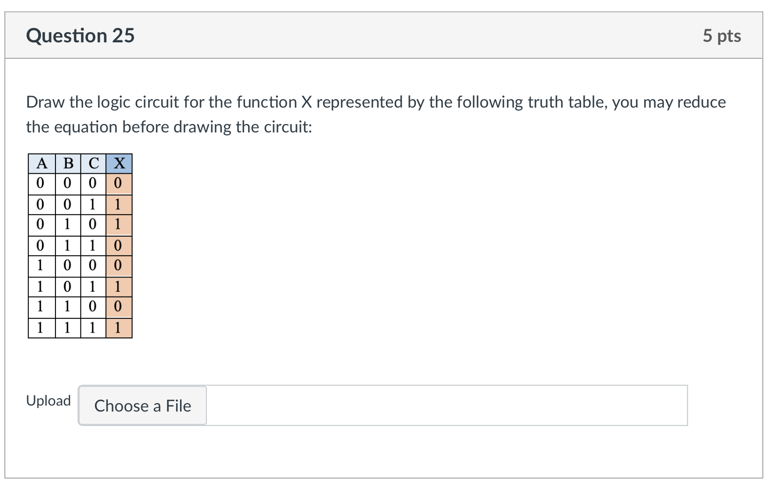This screenshot has height=483, width=775.
Task: Click X output cell of the 1 0 0 row
Action: pos(119,265)
